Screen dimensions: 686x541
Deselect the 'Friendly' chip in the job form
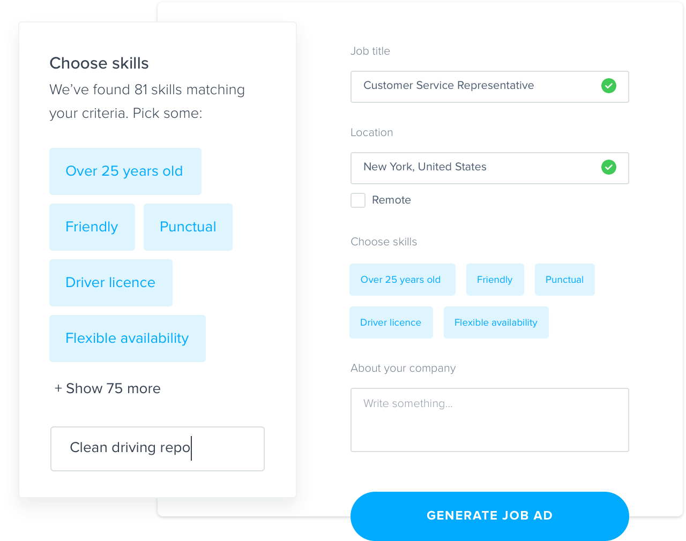click(x=495, y=279)
